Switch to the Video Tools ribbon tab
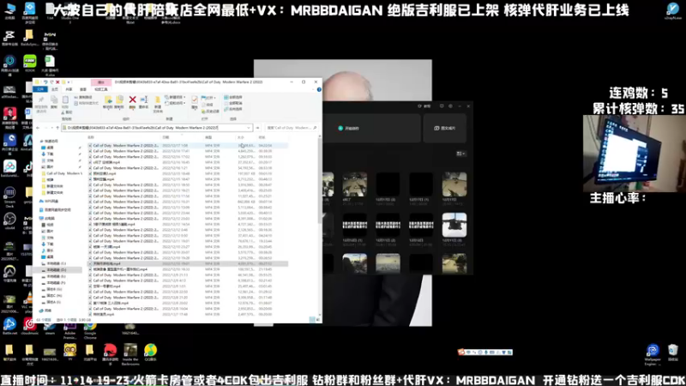Screen dimensions: 686x386 101,89
